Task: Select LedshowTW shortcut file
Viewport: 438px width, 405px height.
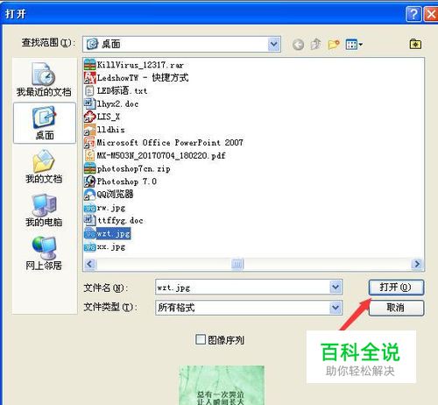Action: [137, 78]
